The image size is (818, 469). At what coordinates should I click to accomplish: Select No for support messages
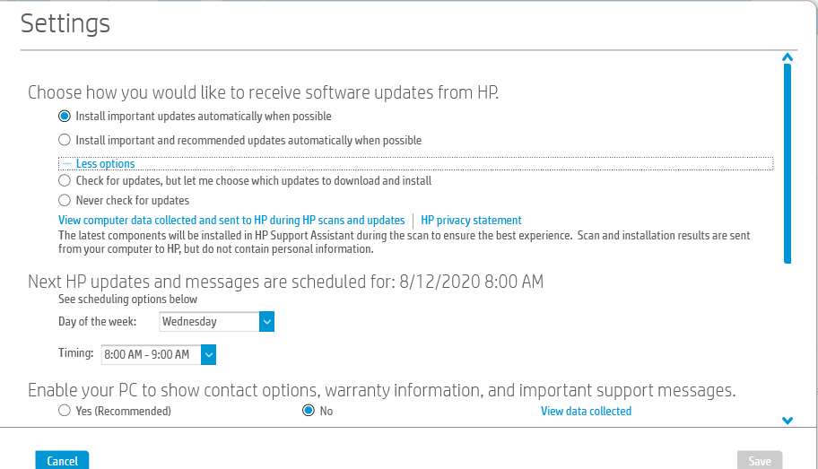point(309,411)
